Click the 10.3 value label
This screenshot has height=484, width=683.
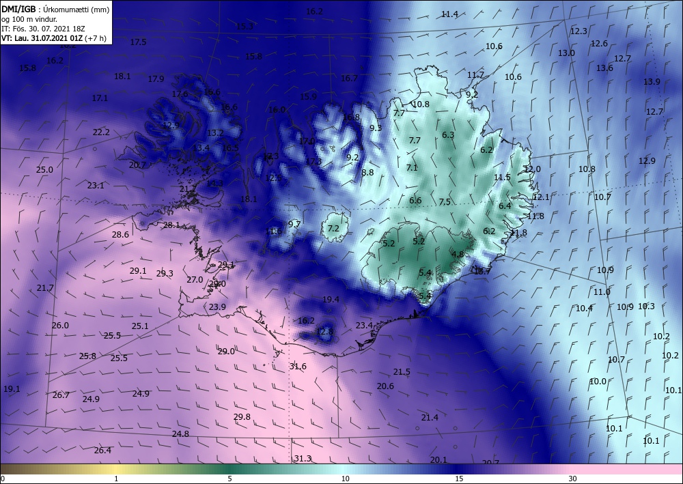pos(646,307)
